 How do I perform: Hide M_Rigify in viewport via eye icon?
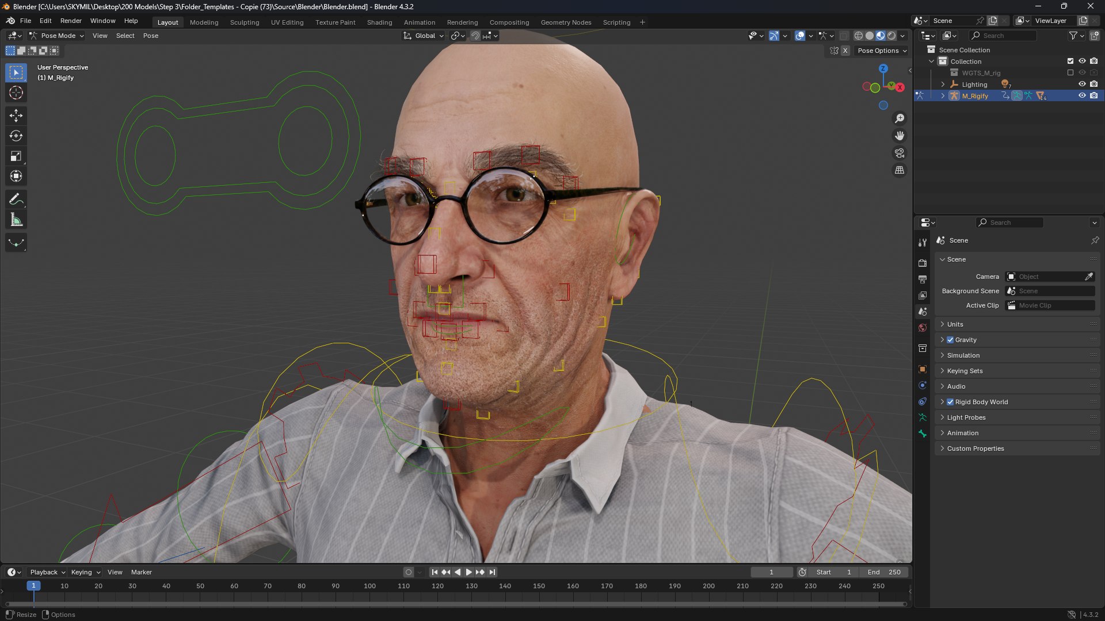(1082, 95)
